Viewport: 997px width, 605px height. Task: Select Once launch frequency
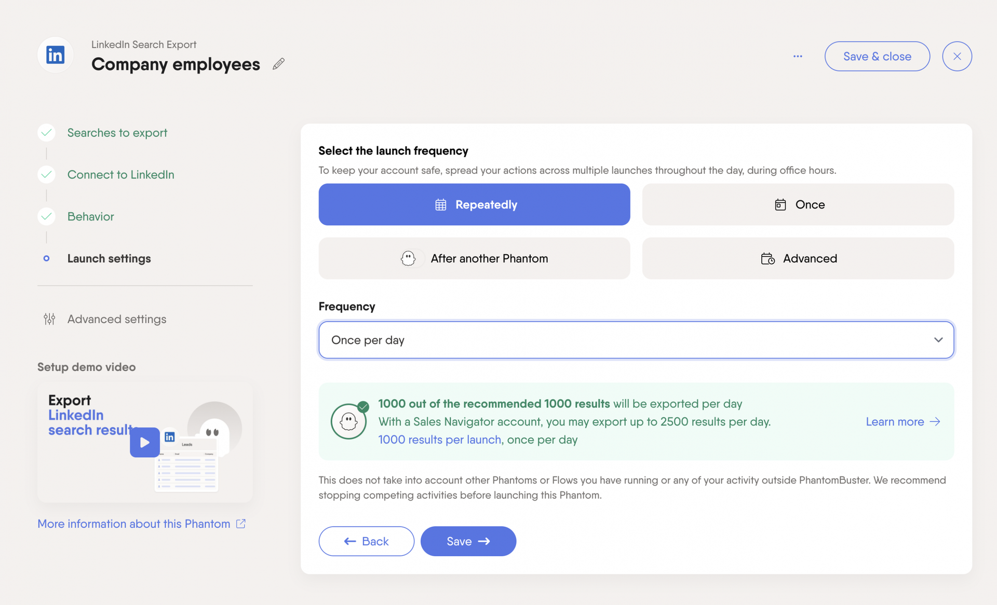click(798, 204)
